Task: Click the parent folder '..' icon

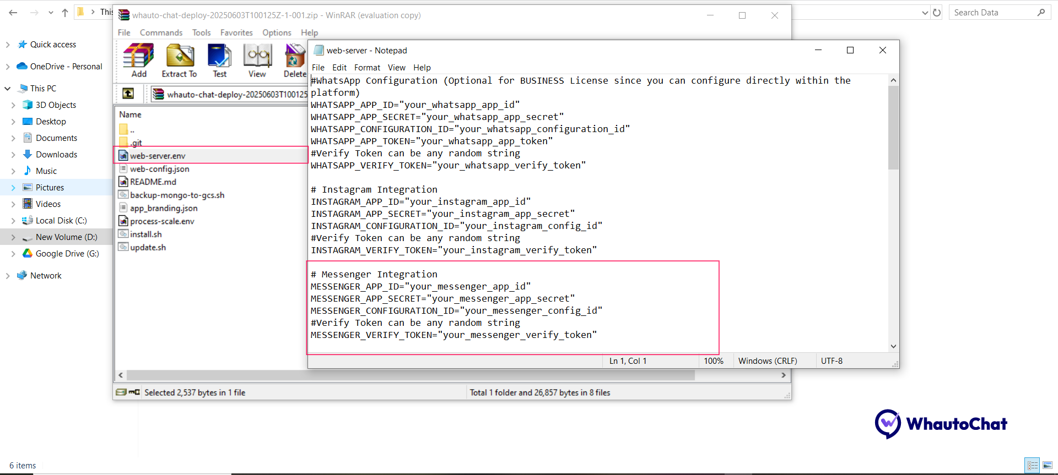Action: (123, 129)
